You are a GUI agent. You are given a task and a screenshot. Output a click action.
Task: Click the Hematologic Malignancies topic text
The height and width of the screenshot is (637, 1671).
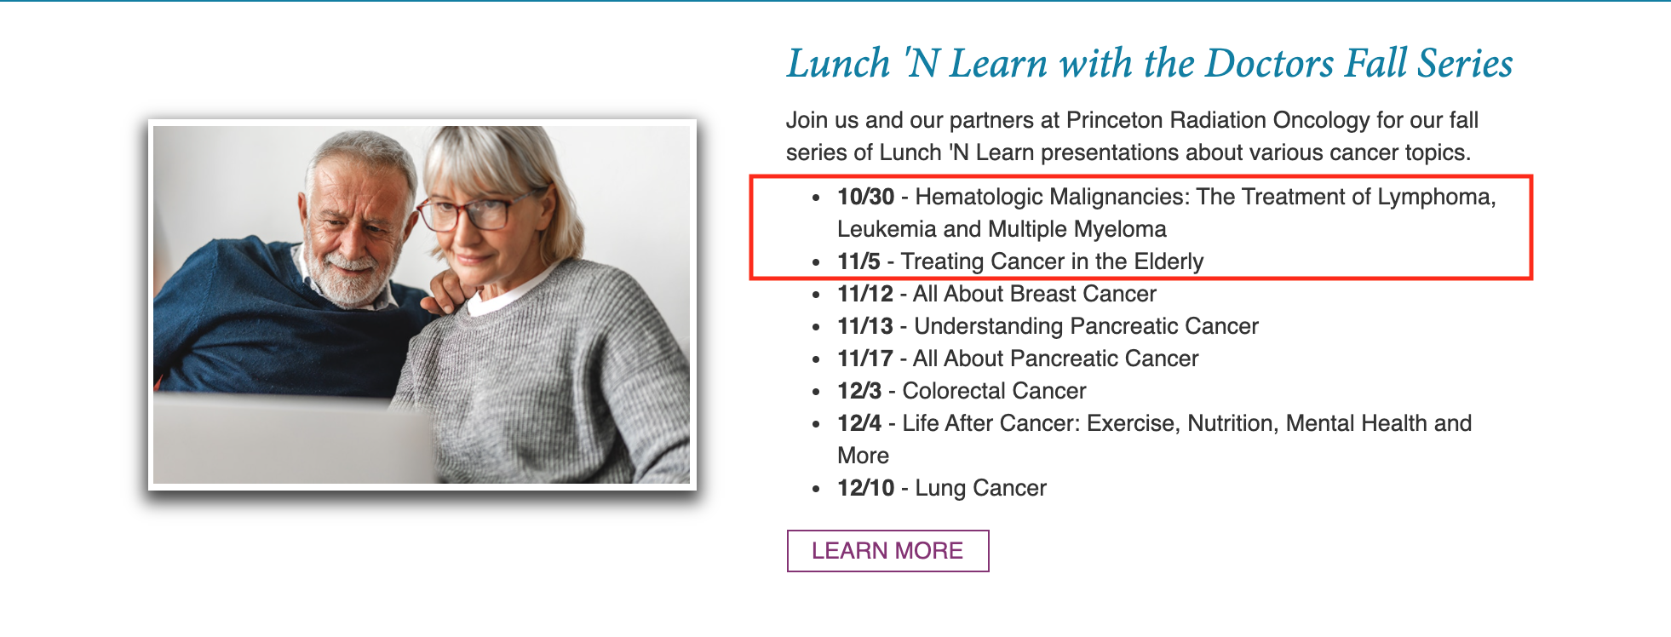point(1167,213)
